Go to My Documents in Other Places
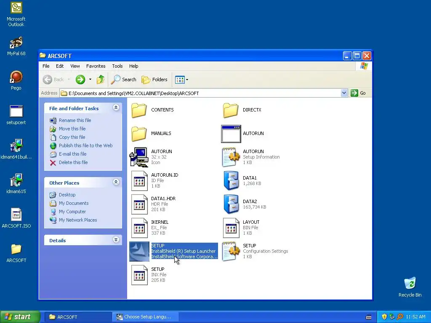Viewport: 431px width, 323px height. 74,203
